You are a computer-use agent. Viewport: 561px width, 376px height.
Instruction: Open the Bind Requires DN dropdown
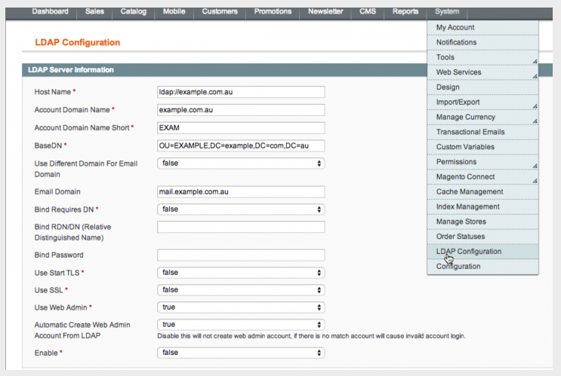point(241,209)
